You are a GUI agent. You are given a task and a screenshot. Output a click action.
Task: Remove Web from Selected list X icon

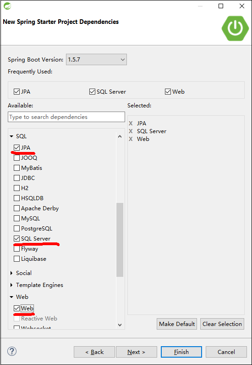coord(131,139)
